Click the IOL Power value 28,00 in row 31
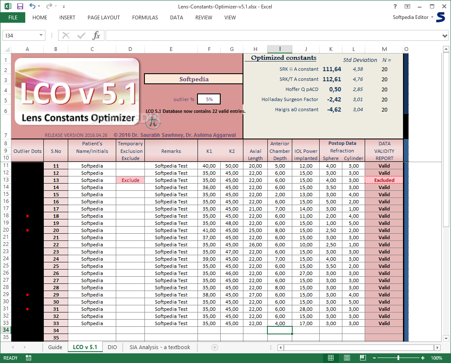Image resolution: width=451 pixels, height=363 pixels. [x=306, y=309]
